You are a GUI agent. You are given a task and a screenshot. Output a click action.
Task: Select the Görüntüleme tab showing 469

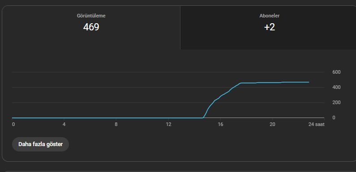tap(91, 28)
